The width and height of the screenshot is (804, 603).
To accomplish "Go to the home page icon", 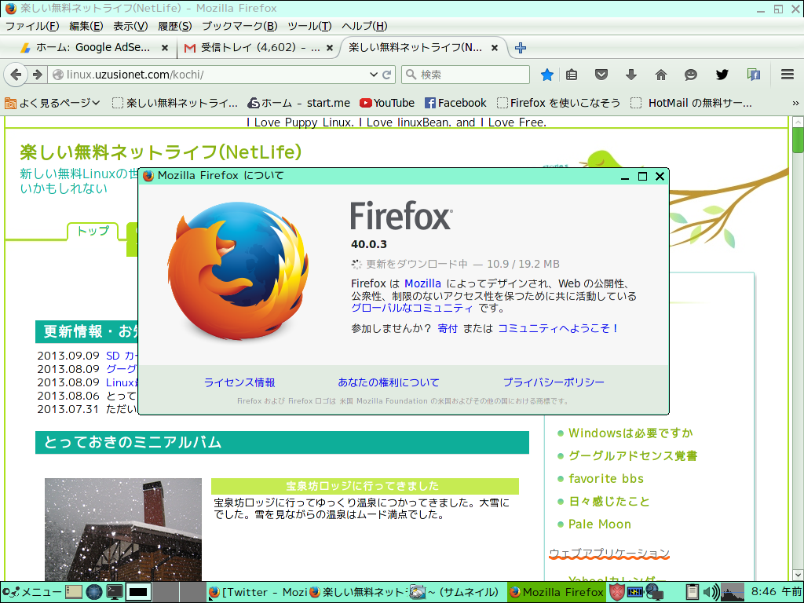I will click(661, 75).
